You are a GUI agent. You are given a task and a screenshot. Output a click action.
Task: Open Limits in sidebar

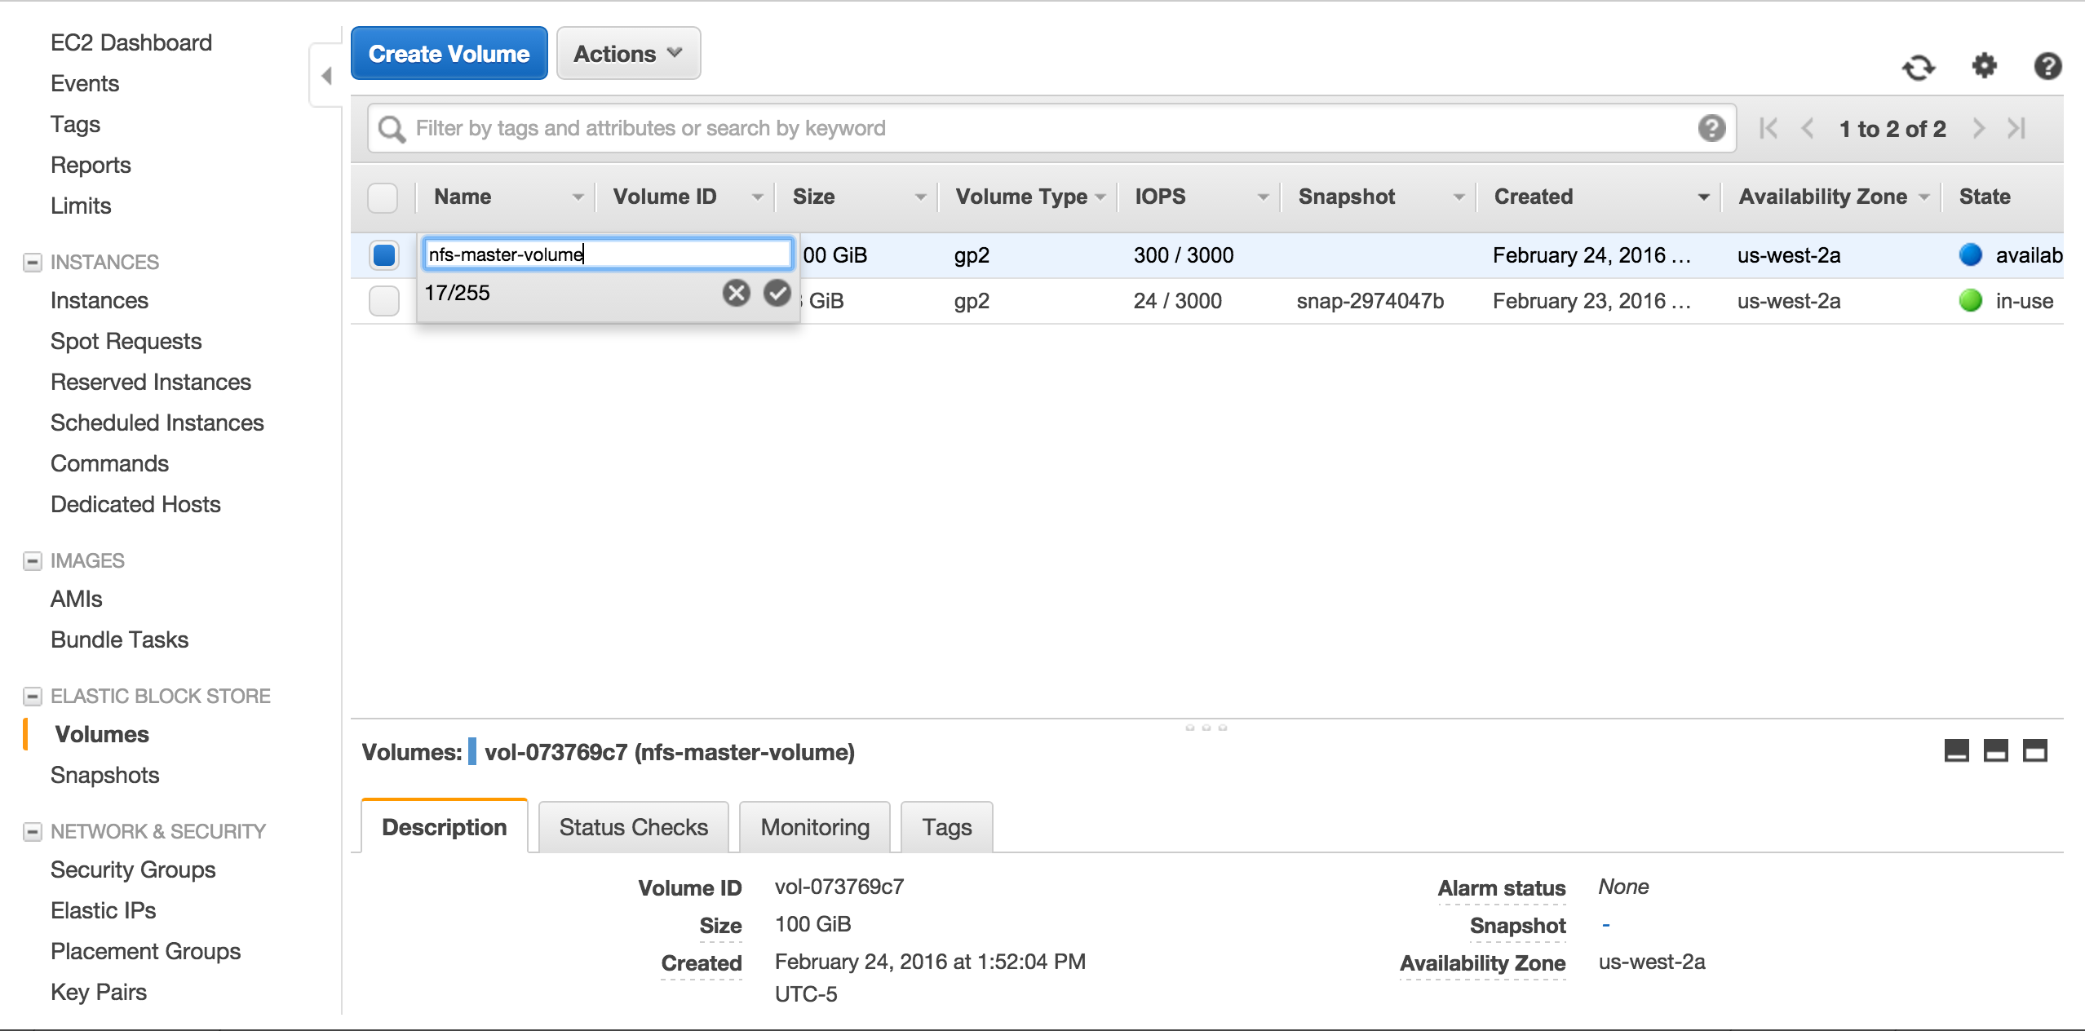point(81,206)
